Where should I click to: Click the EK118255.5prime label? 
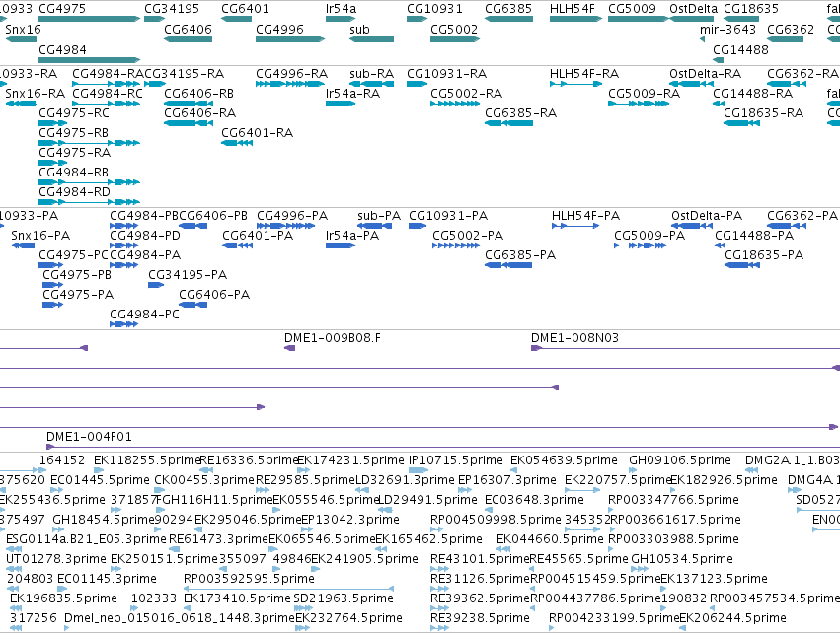point(147,460)
